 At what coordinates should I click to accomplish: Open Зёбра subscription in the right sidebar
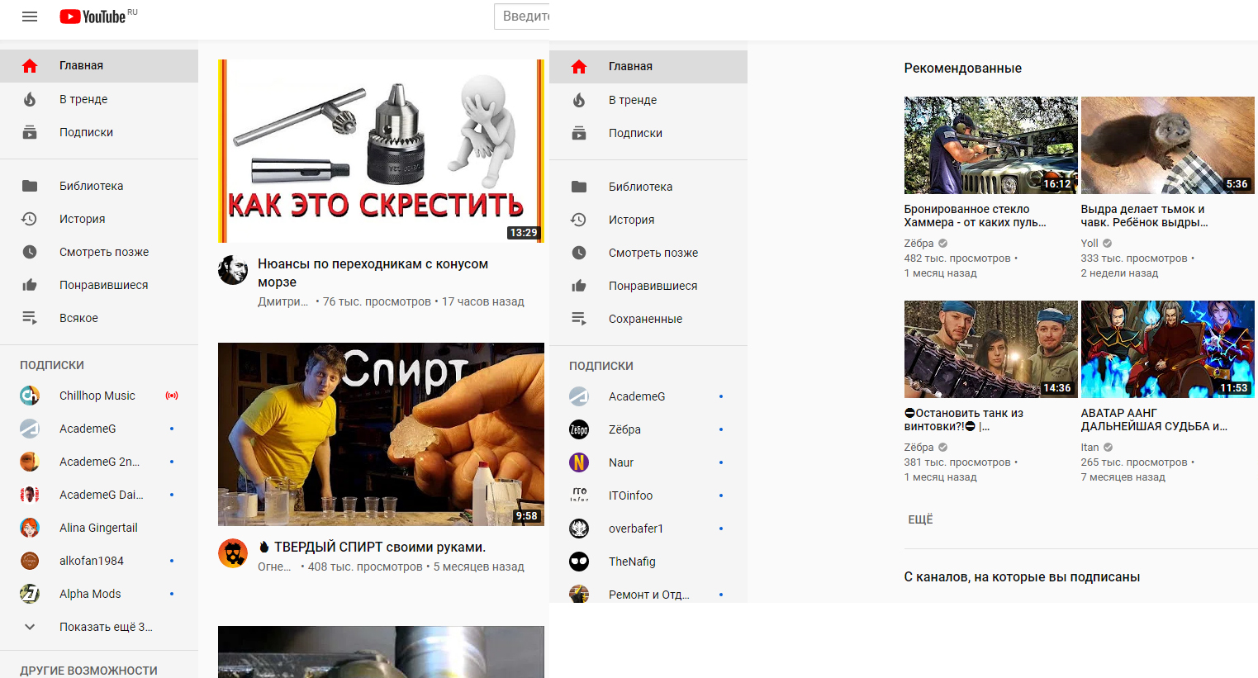pos(648,429)
